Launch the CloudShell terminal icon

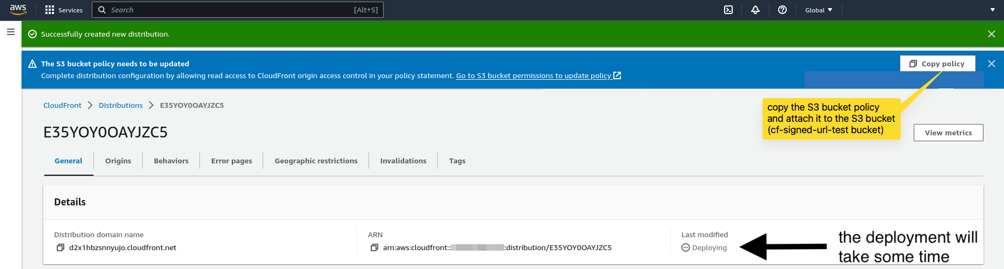point(728,10)
